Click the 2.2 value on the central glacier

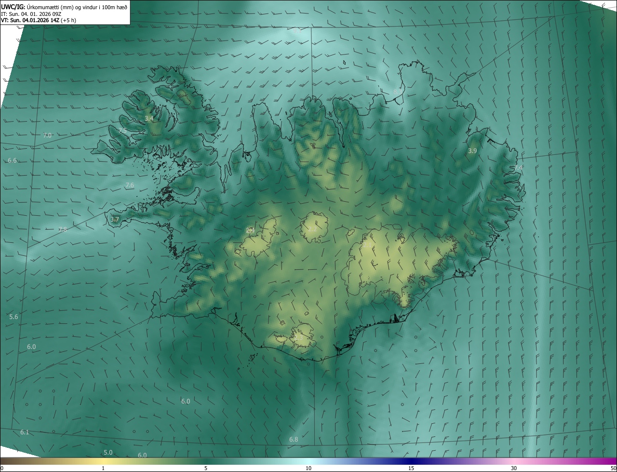313,229
